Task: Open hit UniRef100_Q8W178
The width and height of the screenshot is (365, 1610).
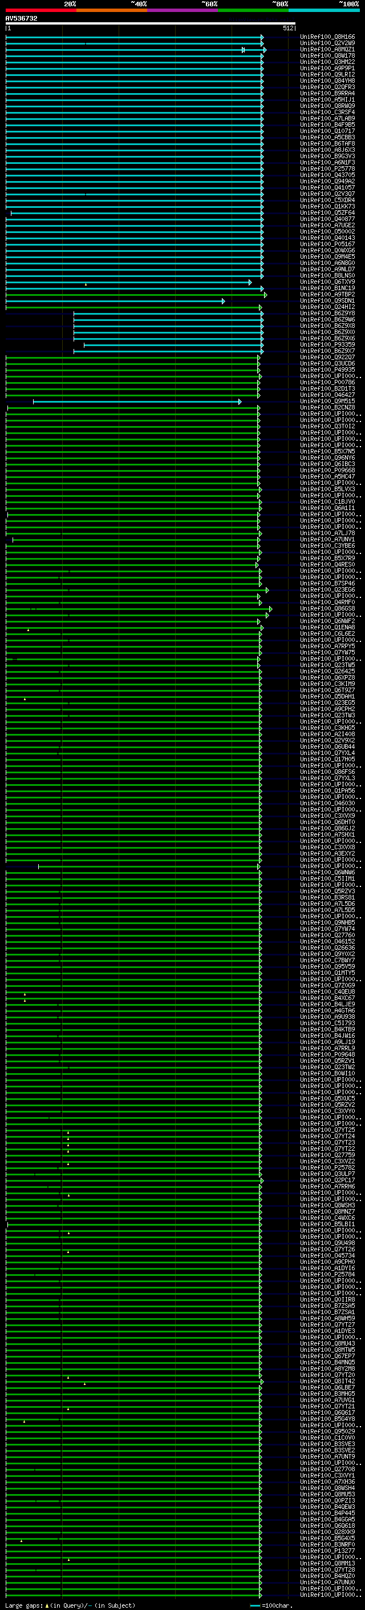Action: click(327, 55)
